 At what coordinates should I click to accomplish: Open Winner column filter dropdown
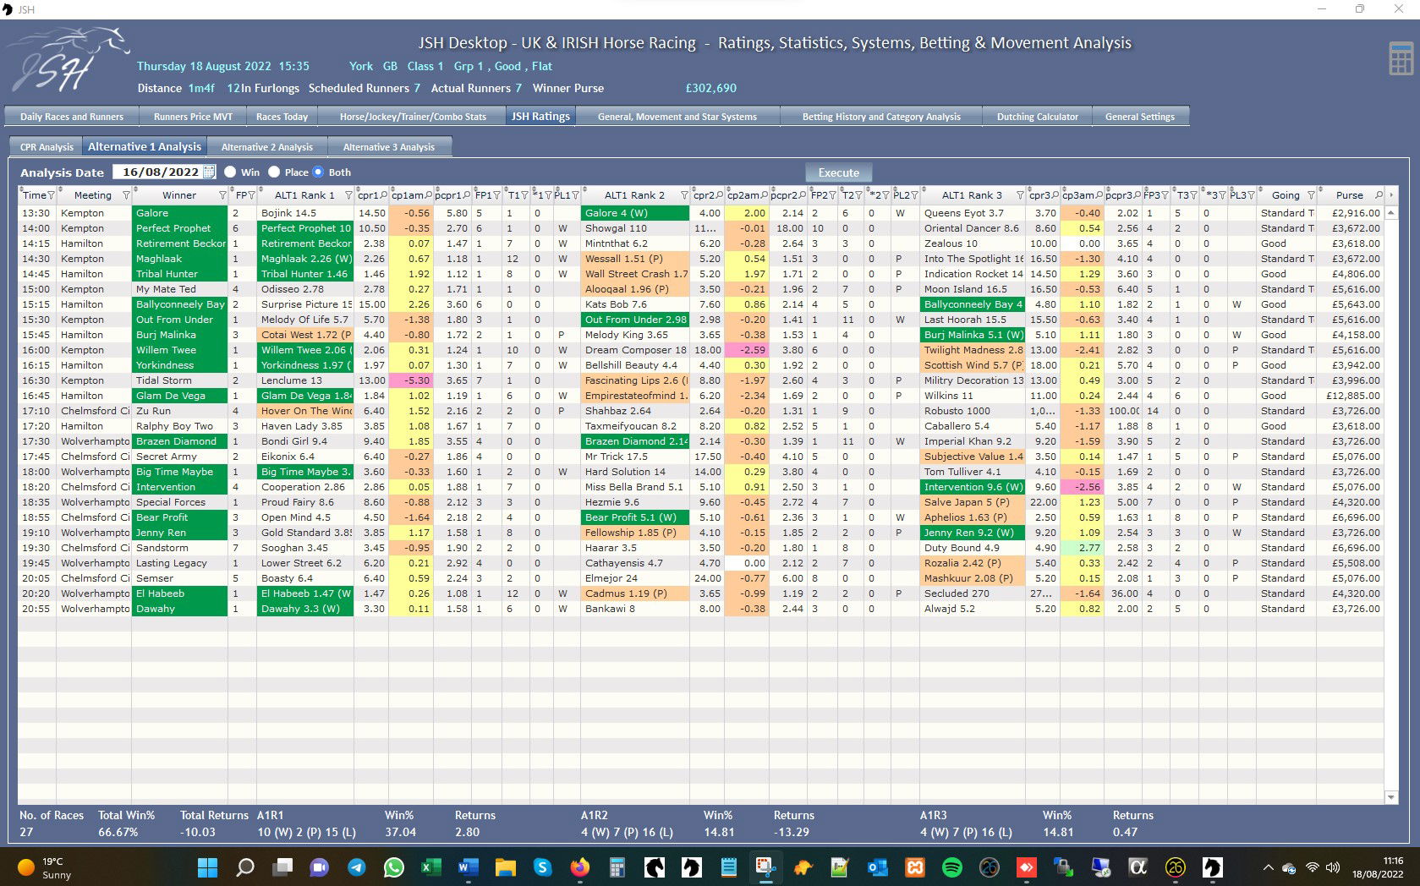222,195
